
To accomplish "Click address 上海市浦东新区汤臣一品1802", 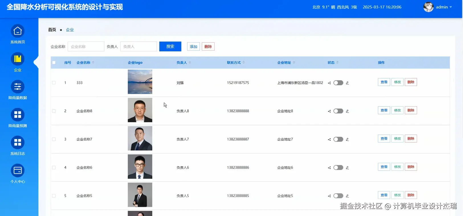I will [x=300, y=83].
